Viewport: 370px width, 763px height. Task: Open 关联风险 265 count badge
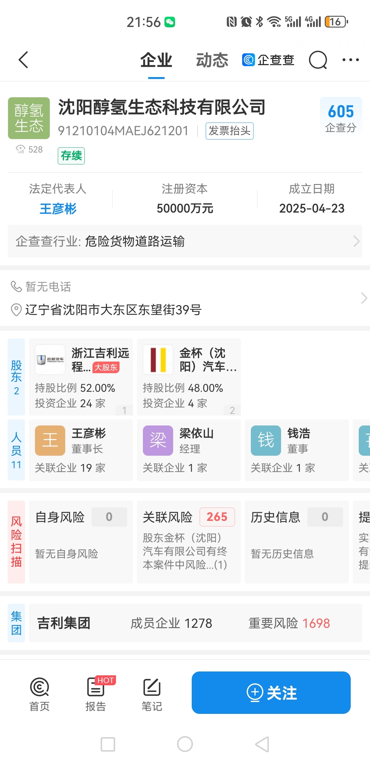tap(217, 517)
